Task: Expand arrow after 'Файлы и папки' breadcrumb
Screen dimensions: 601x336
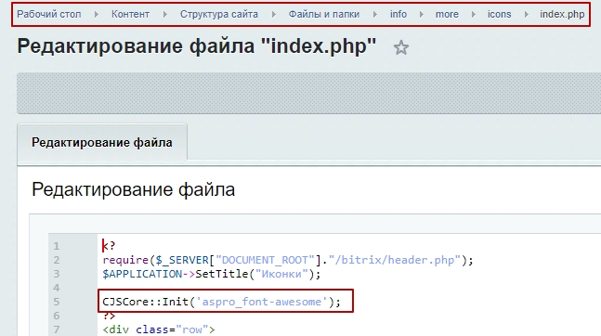Action: click(375, 15)
